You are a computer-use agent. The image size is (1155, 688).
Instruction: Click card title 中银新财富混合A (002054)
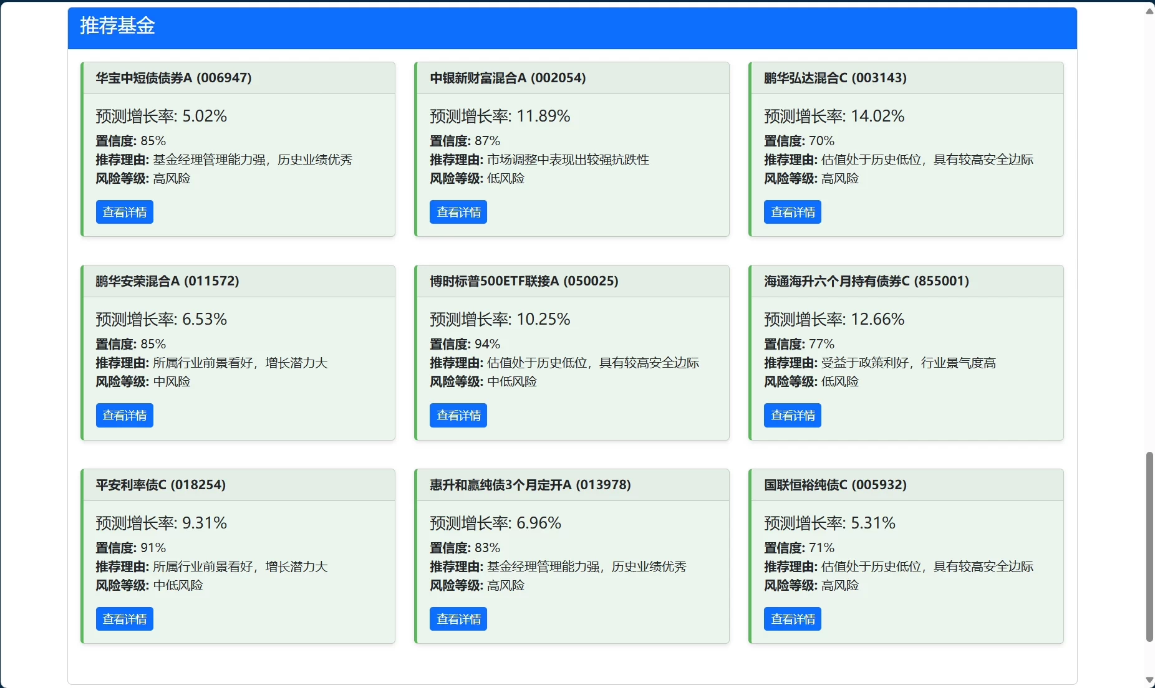click(508, 78)
